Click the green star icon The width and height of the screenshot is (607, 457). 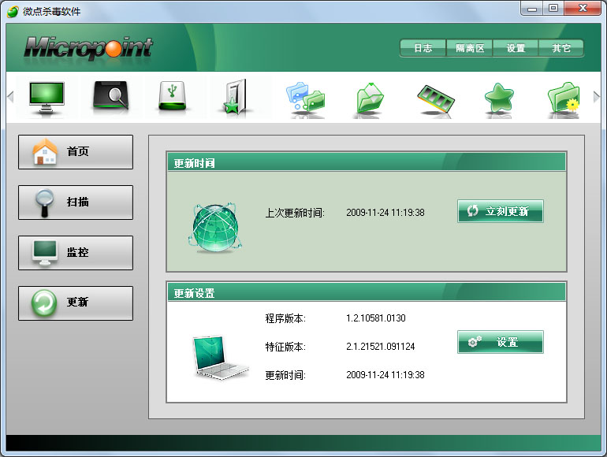point(499,98)
